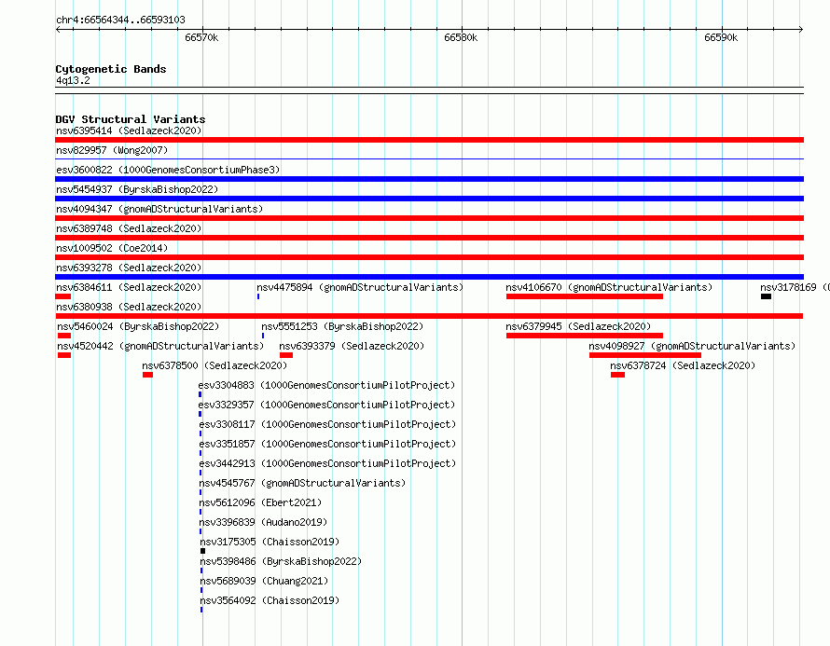Click red bar of variant nsv6395414
830x646 pixels.
[x=429, y=140]
